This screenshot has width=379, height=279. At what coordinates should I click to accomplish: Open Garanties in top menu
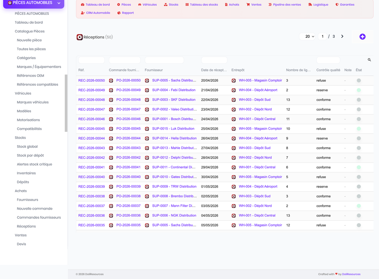point(345,5)
